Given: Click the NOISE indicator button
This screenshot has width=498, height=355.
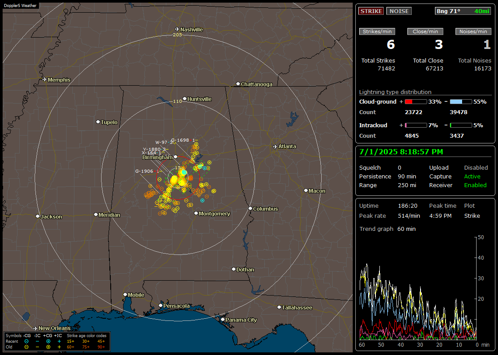Looking at the screenshot, I should click(x=399, y=11).
